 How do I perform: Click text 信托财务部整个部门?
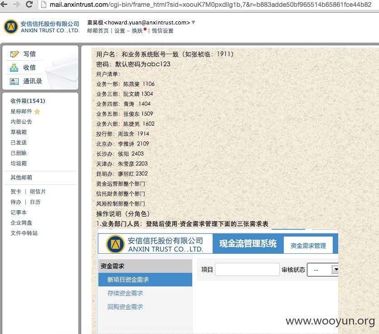click(x=121, y=194)
